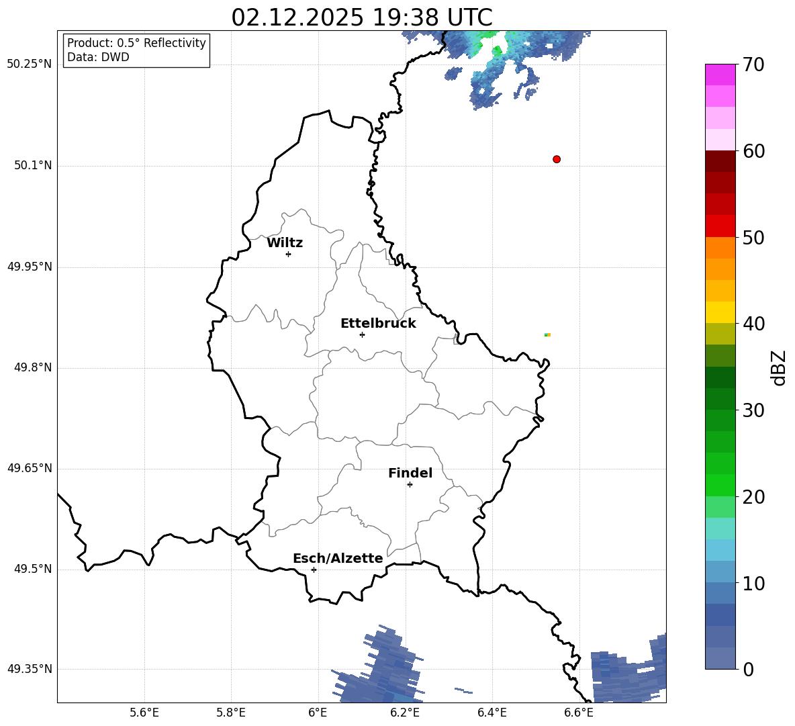Click the 50.25°N latitude label
This screenshot has height=726, width=795.
coord(30,64)
